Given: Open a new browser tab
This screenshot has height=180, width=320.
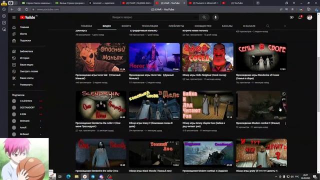Looking at the screenshot, I should [x=258, y=3].
